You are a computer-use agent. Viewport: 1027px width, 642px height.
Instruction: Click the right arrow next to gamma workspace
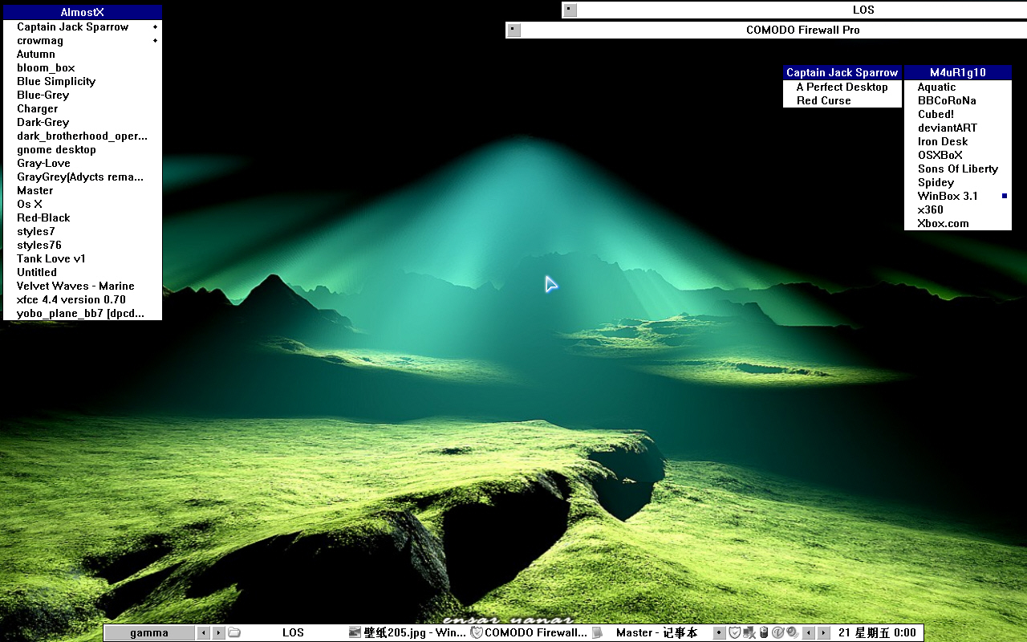coord(218,632)
